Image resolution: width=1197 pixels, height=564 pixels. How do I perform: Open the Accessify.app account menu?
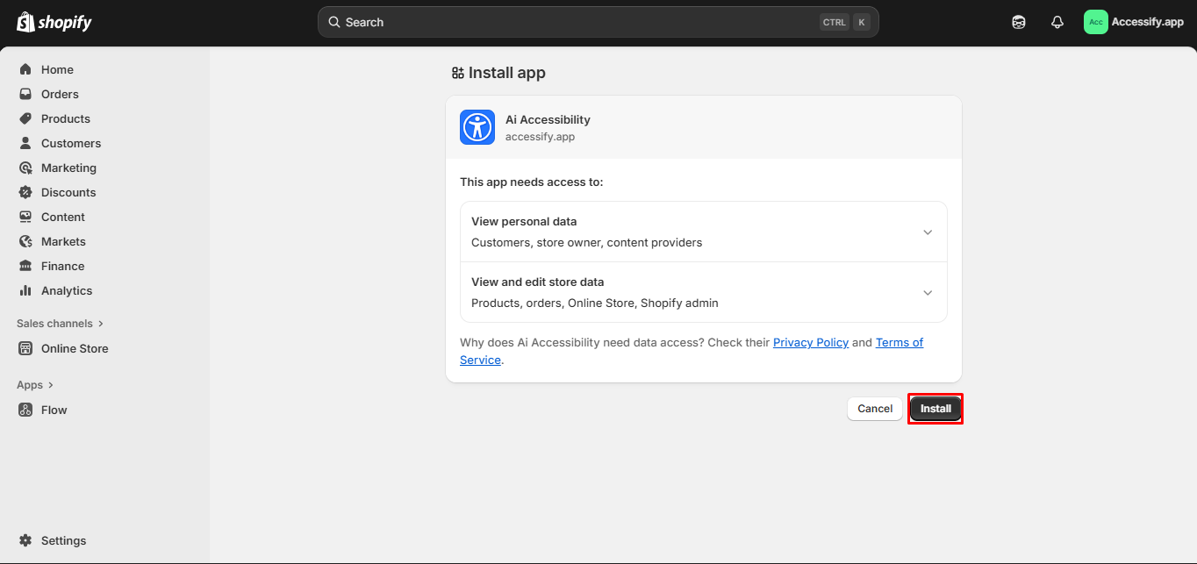point(1134,21)
